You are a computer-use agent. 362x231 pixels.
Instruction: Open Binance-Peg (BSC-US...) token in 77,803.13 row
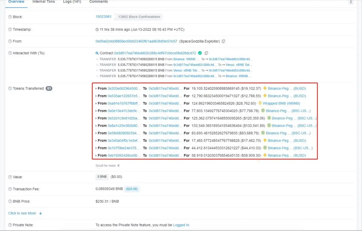[288, 111]
